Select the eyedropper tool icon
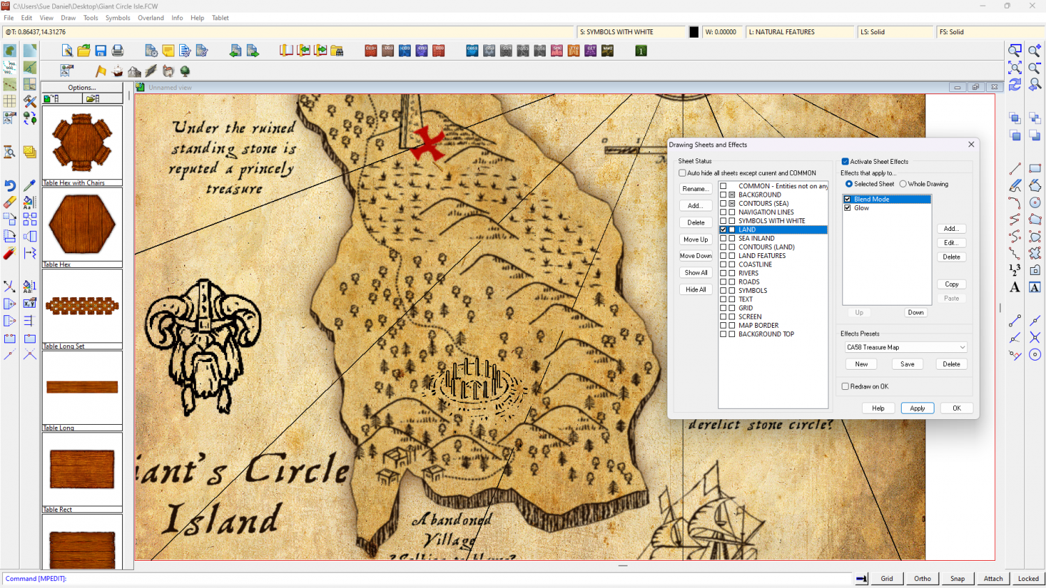The height and width of the screenshot is (588, 1046). click(x=29, y=186)
